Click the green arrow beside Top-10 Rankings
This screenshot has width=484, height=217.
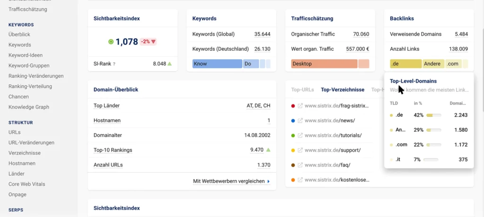tap(268, 150)
